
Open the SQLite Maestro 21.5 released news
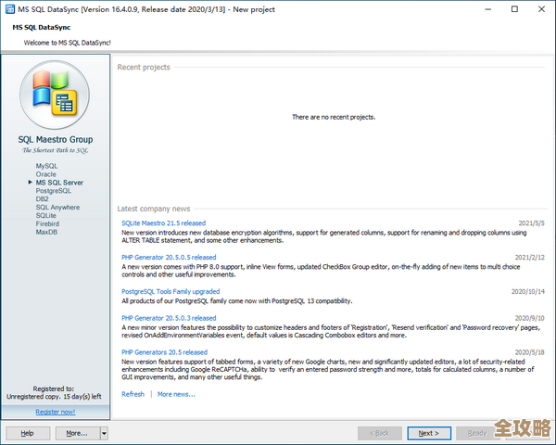click(163, 223)
